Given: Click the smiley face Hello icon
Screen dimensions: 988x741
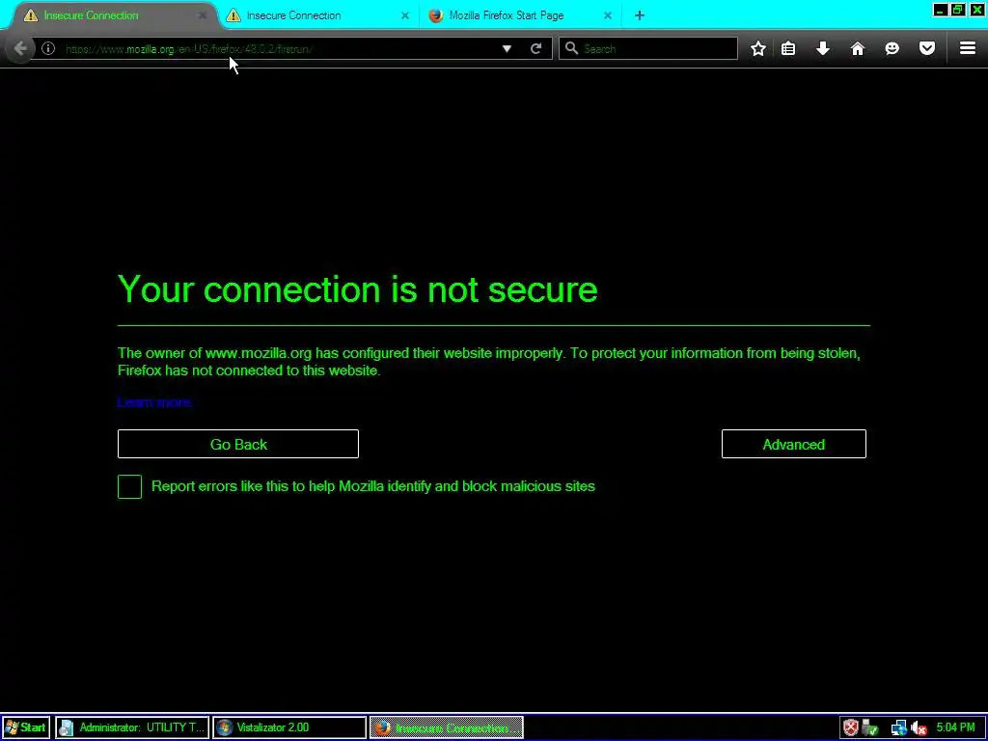Looking at the screenshot, I should [x=892, y=48].
